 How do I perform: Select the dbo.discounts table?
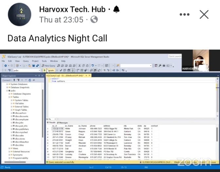pyautogui.click(x=22, y=116)
